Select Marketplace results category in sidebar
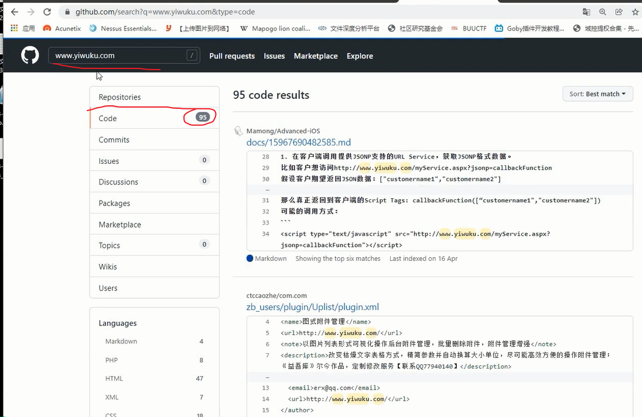The image size is (642, 417). pyautogui.click(x=155, y=224)
